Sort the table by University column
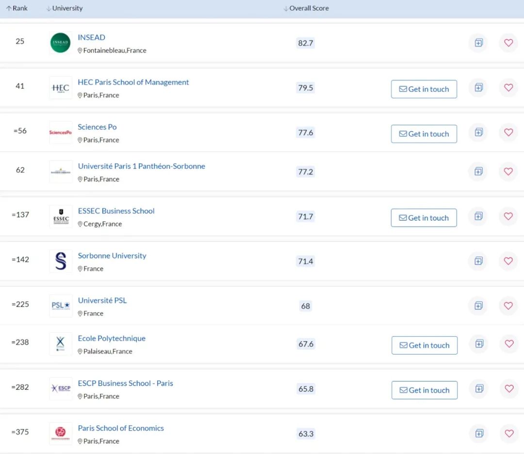Screen dimensions: 524x454 [x=65, y=8]
